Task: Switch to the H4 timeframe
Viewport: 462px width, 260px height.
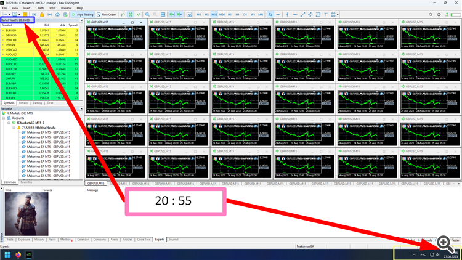Action: pyautogui.click(x=237, y=14)
